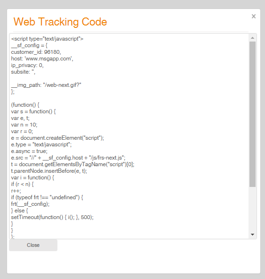Click the "__img_path" line in code
The height and width of the screenshot is (279, 265).
tap(46, 85)
